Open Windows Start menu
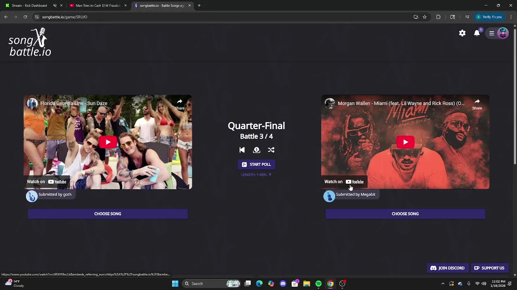Viewport: 517px width, 290px height. [x=175, y=284]
